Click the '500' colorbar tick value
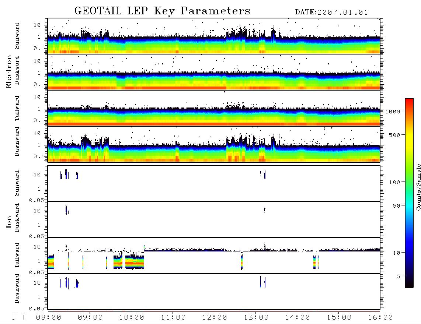 (394, 135)
